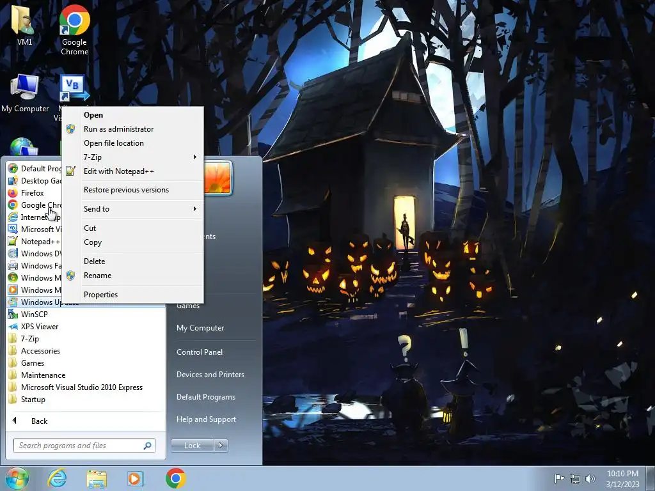Click the Action Center flag tray icon

[x=559, y=478]
